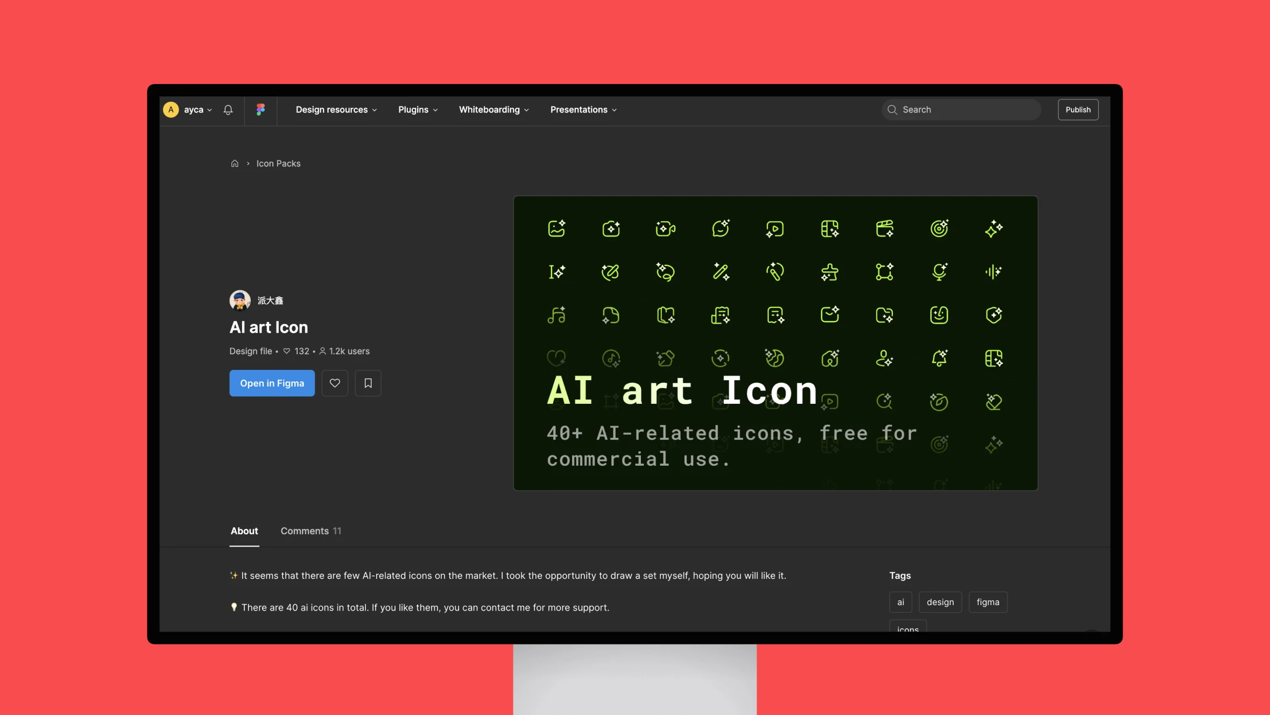Click the AI camera enhancement icon
Screen dimensions: 1270x715
click(x=611, y=229)
